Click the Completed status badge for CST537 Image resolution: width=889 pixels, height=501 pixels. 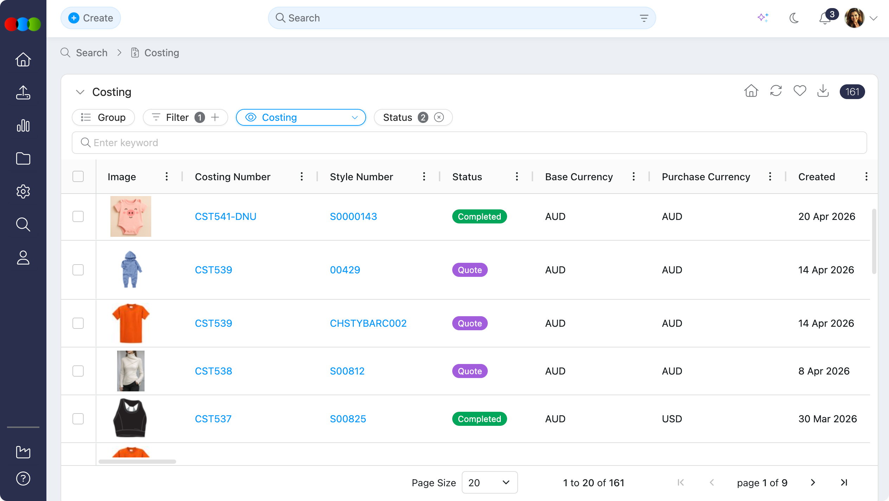[480, 419]
